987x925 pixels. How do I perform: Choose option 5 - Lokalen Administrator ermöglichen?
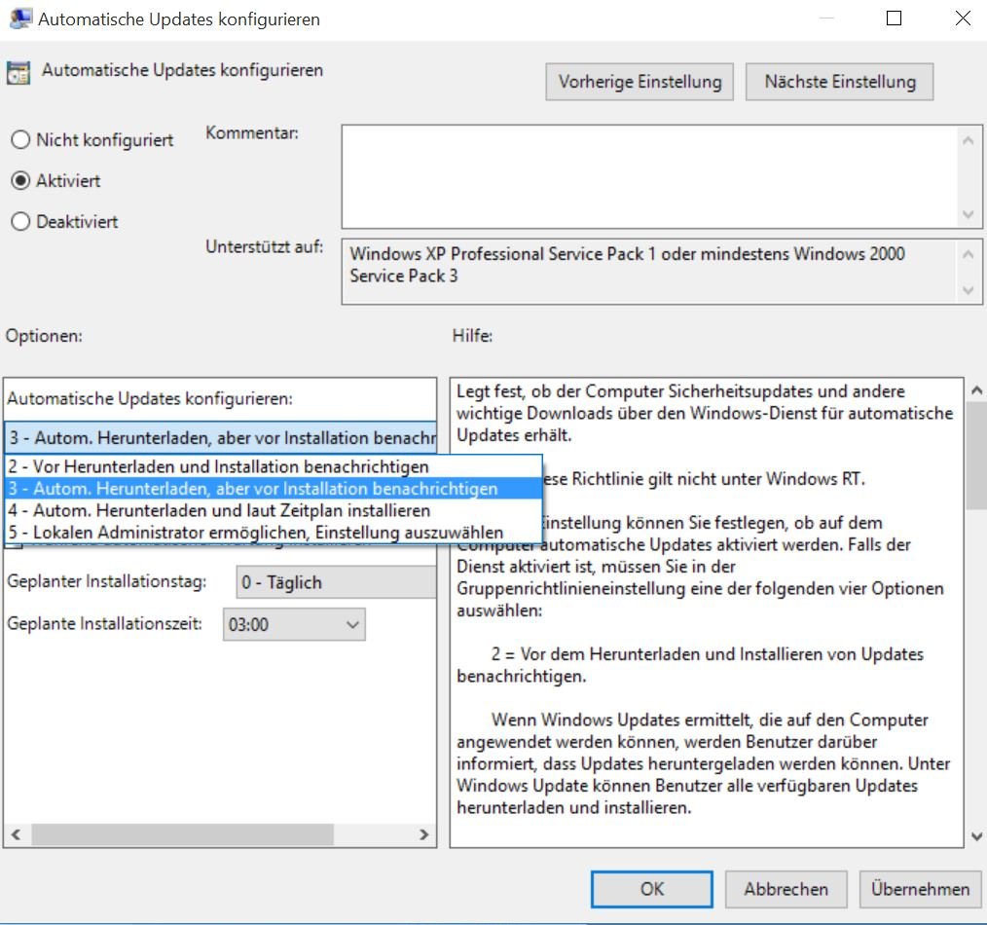pyautogui.click(x=274, y=533)
